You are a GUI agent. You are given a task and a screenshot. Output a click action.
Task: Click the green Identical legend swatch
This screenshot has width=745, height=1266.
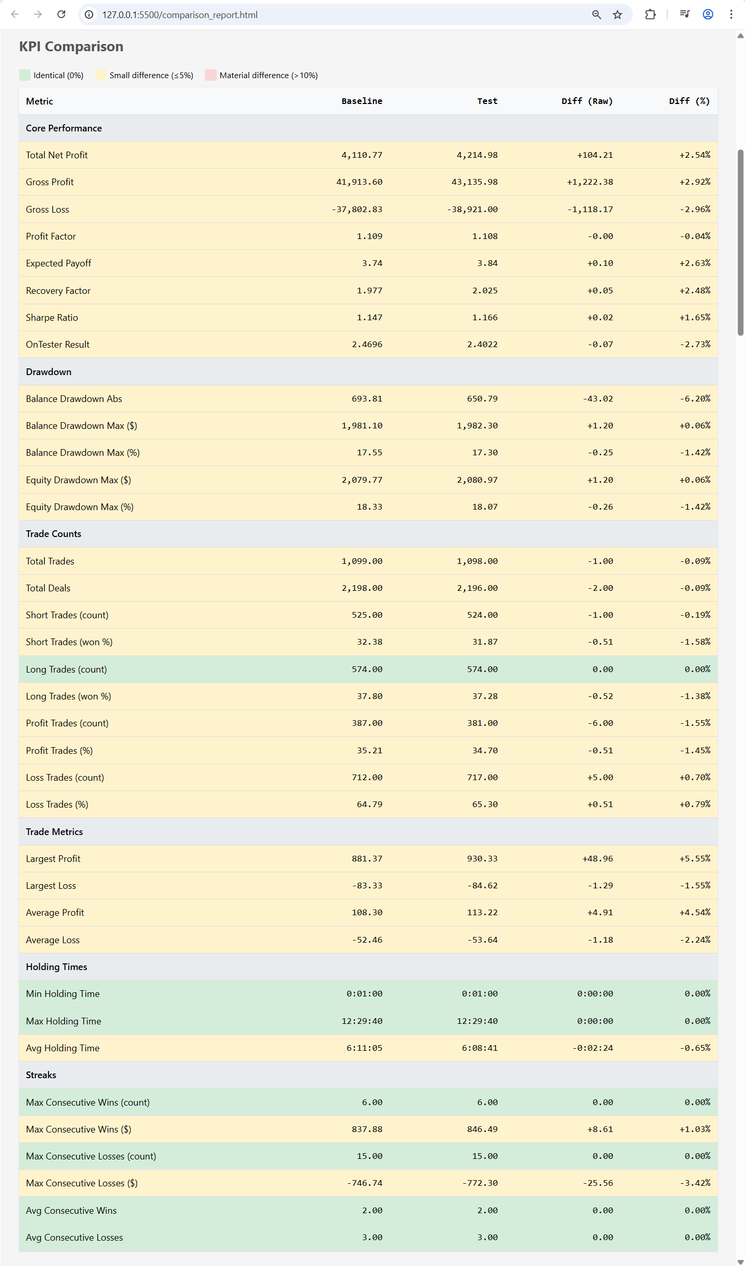[x=25, y=75]
